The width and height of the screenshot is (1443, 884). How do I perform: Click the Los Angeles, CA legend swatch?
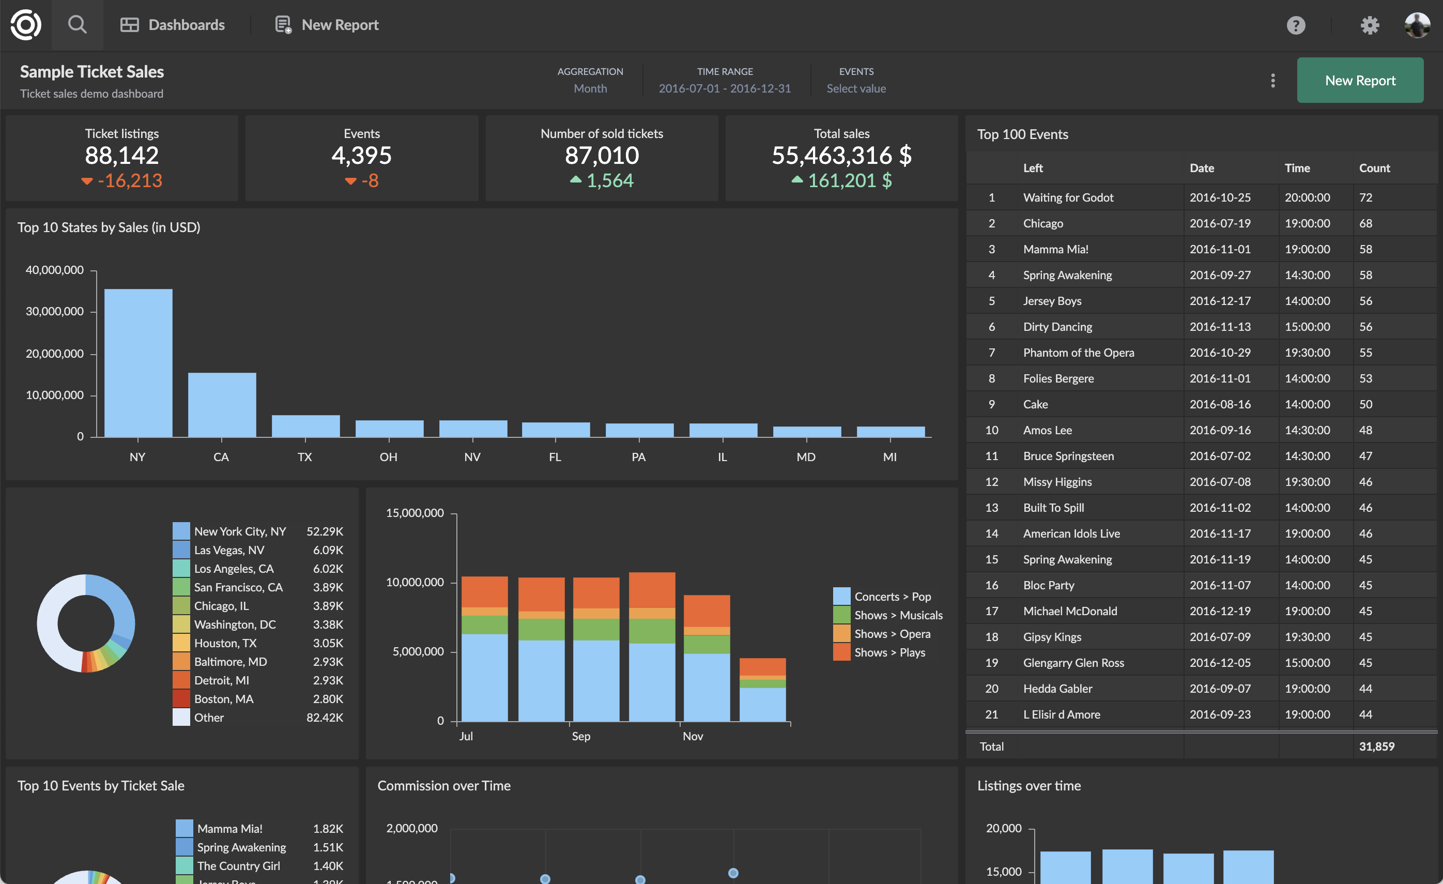click(181, 569)
